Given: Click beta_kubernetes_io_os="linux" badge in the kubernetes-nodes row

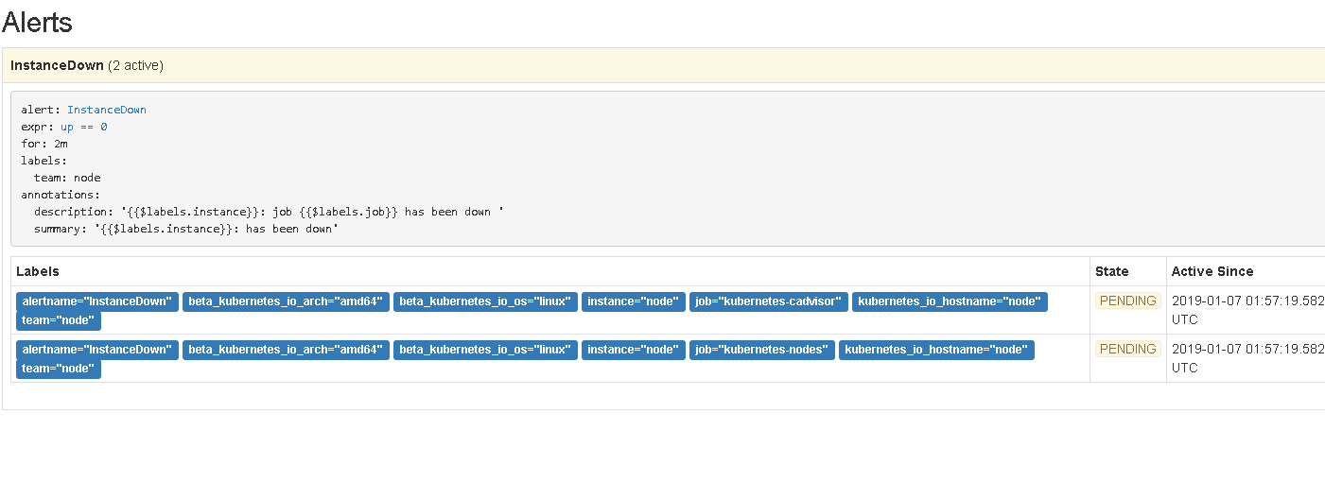Looking at the screenshot, I should click(x=484, y=350).
